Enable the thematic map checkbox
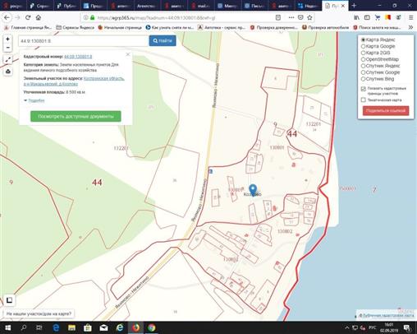This screenshot has height=334, width=417. coord(364,100)
